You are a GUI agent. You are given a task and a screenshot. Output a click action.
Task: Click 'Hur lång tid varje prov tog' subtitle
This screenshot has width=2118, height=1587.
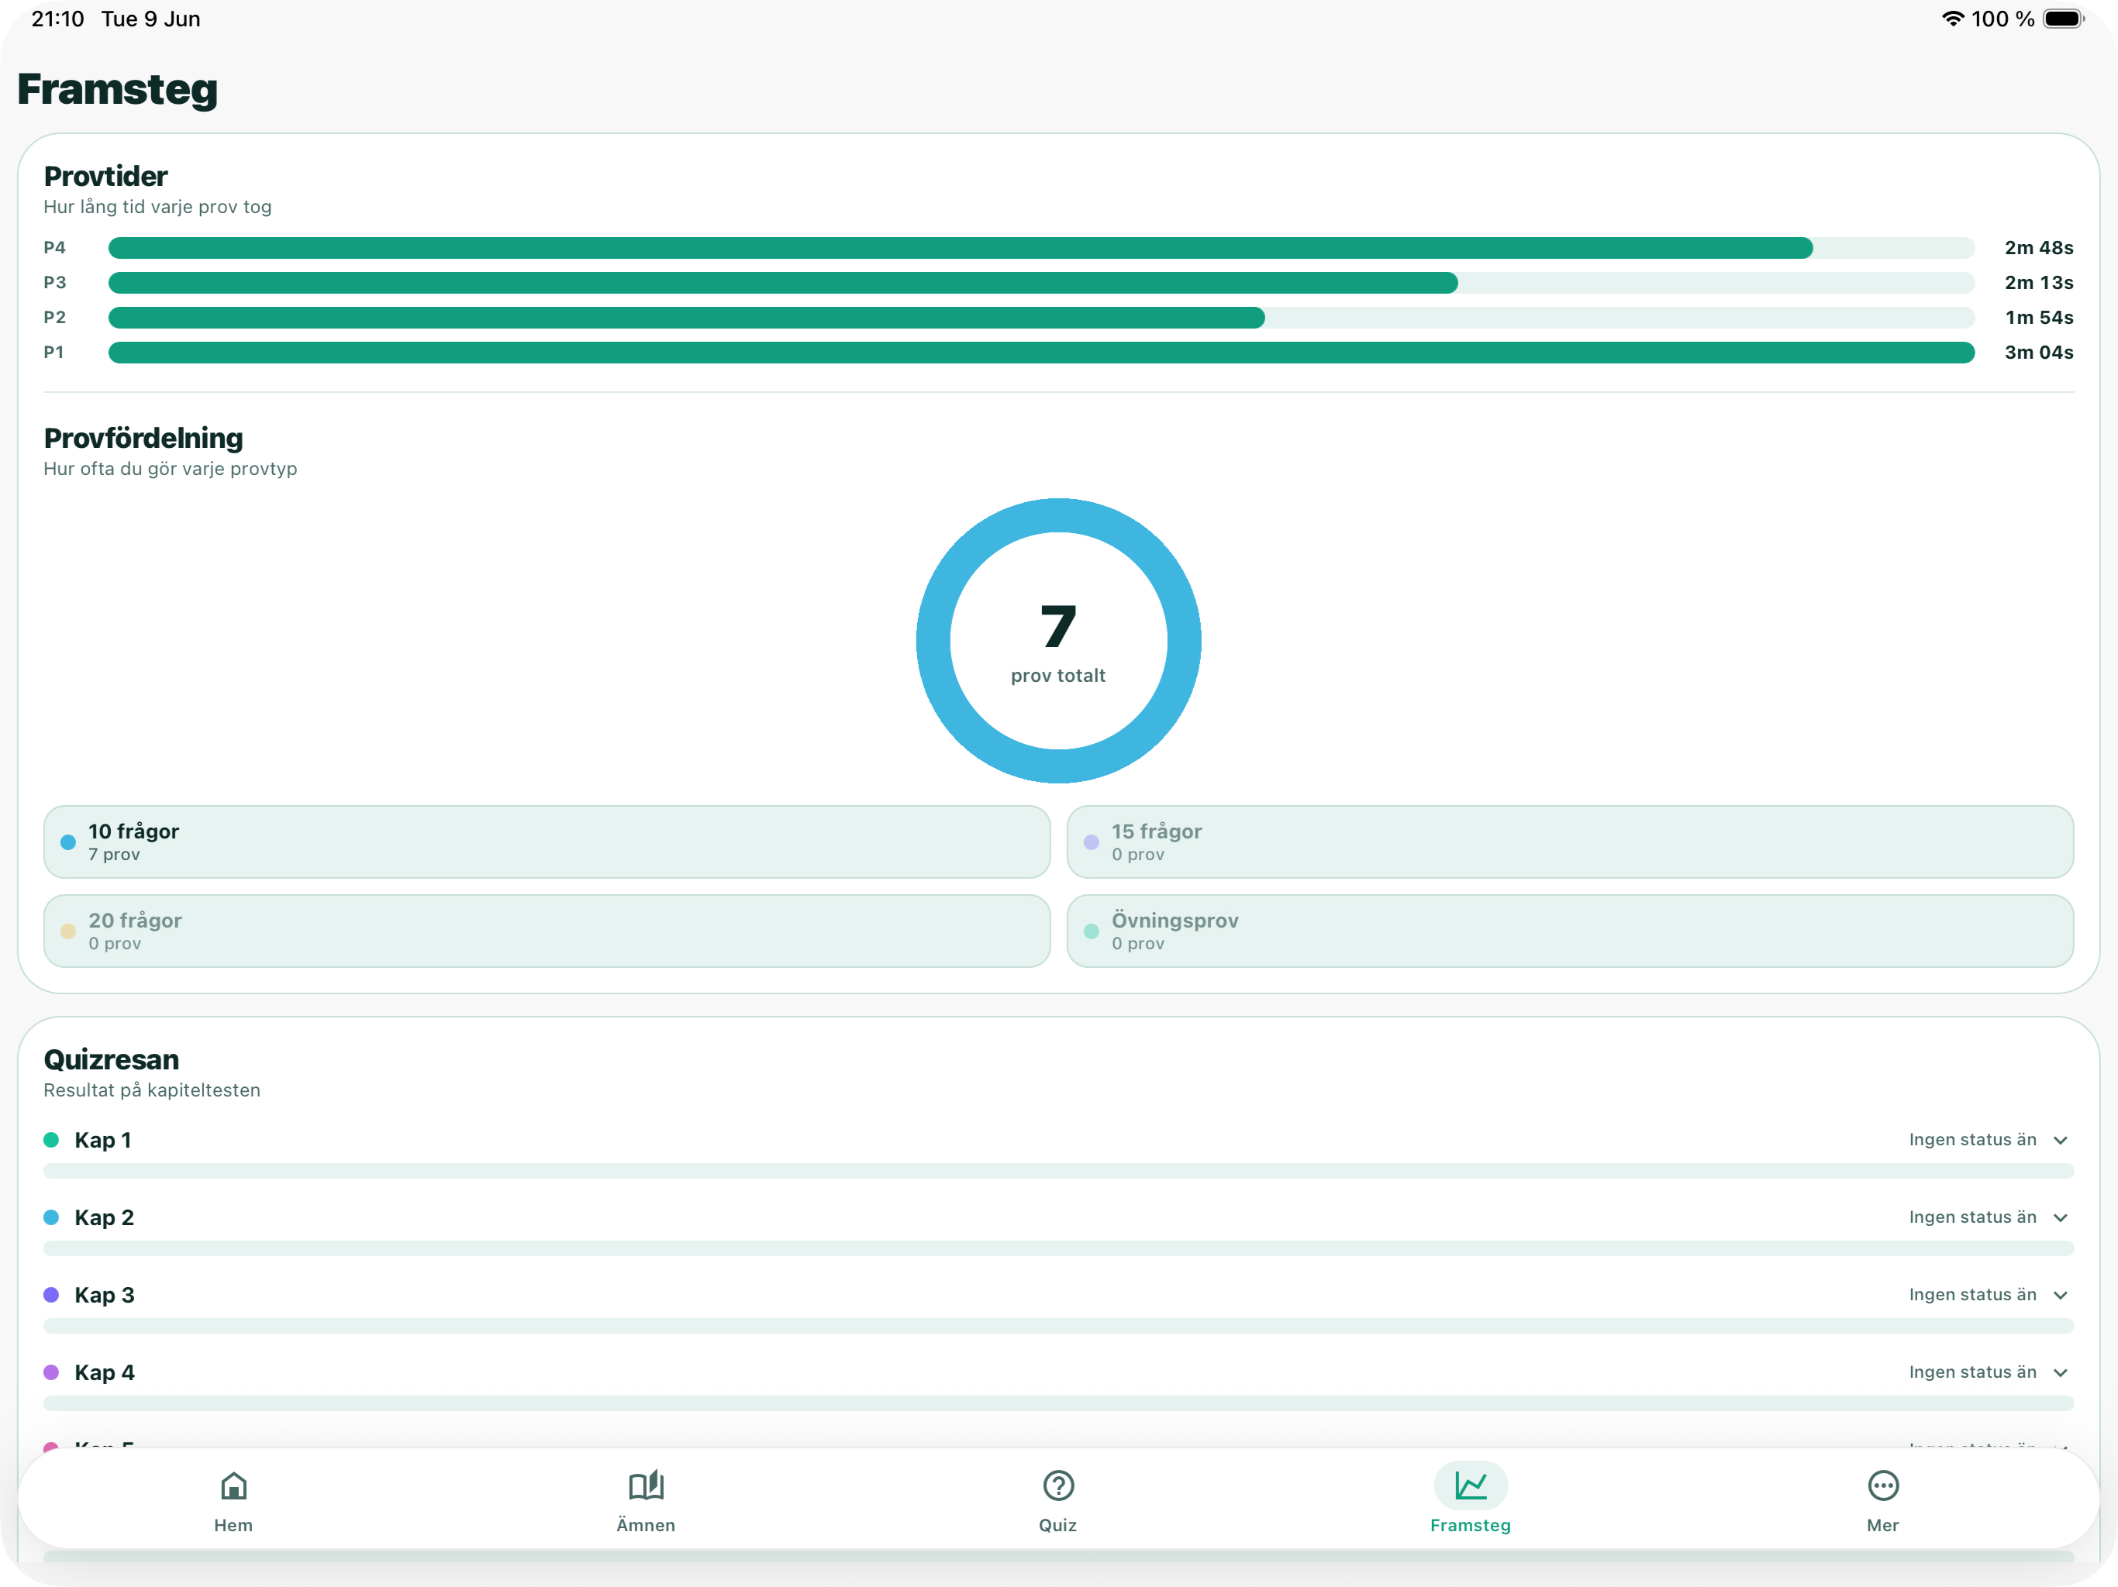tap(158, 207)
